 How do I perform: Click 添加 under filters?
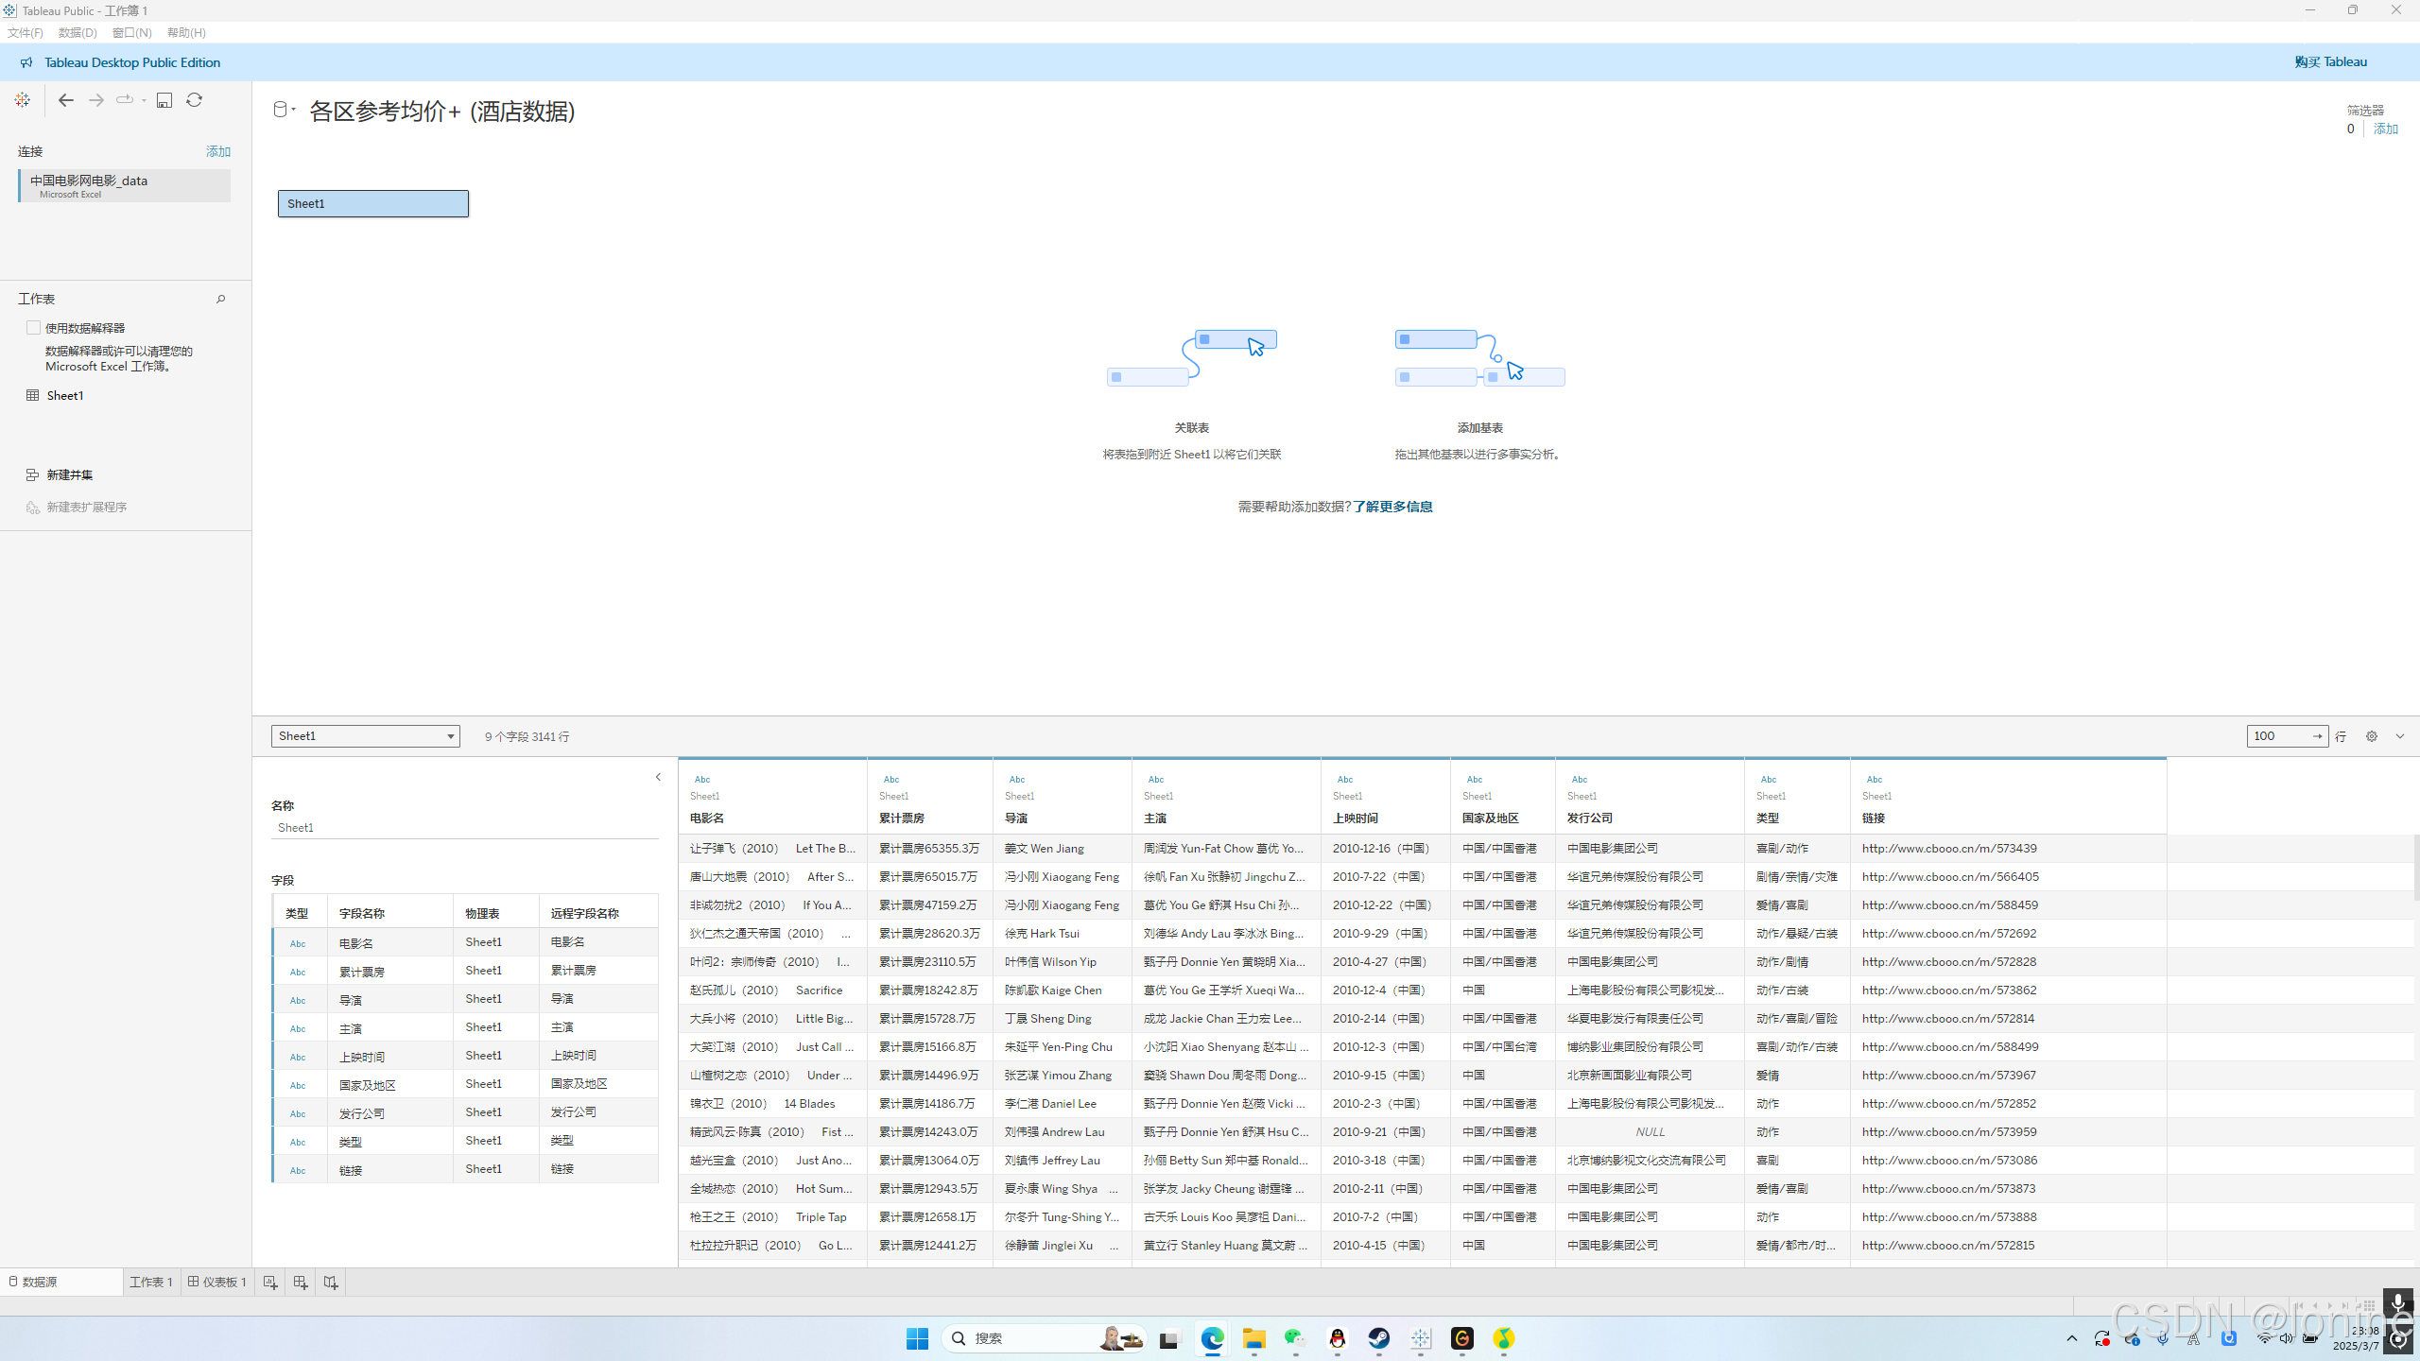2385,129
